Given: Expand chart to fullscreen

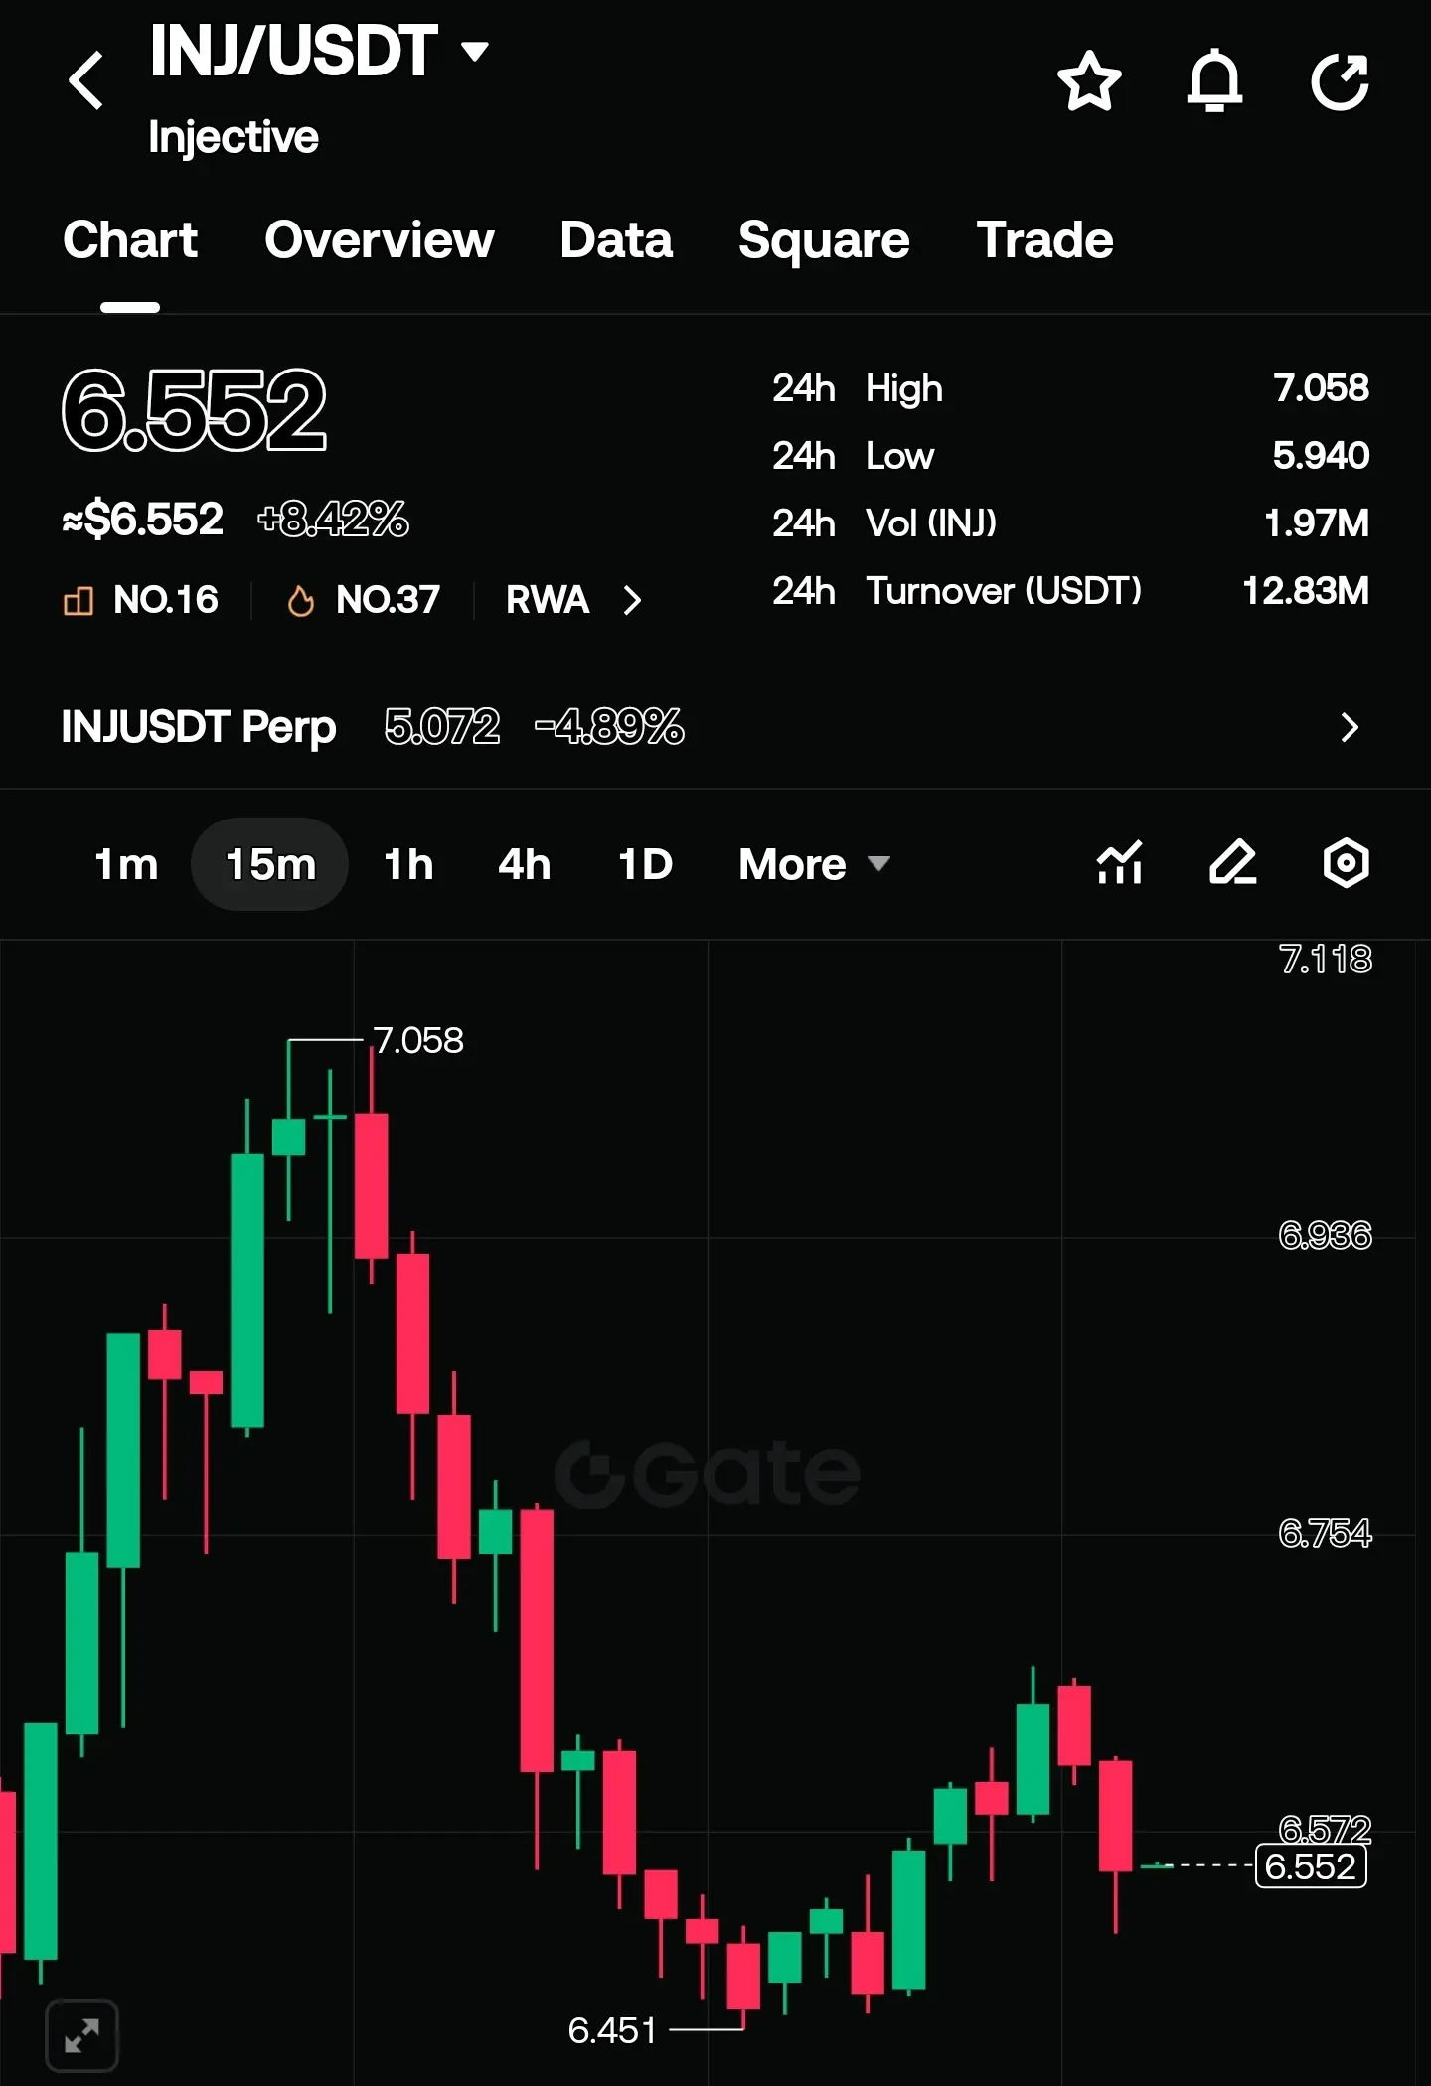Looking at the screenshot, I should point(81,2036).
